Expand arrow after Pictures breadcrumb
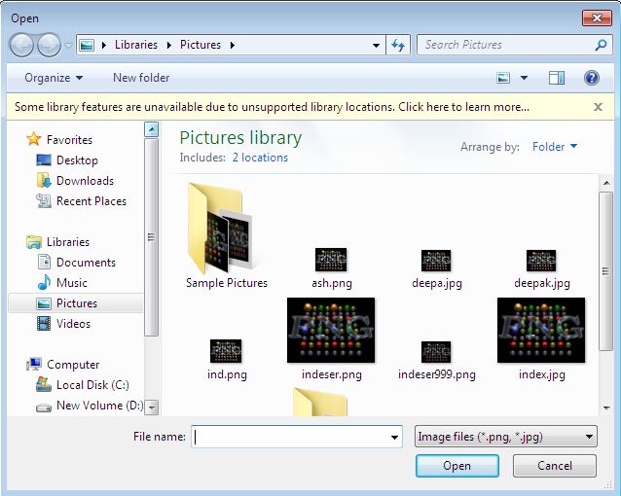Viewport: 621px width, 496px height. (233, 45)
